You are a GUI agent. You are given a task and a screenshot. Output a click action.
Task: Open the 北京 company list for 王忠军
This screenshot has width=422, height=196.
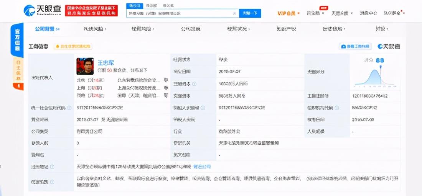91,80
